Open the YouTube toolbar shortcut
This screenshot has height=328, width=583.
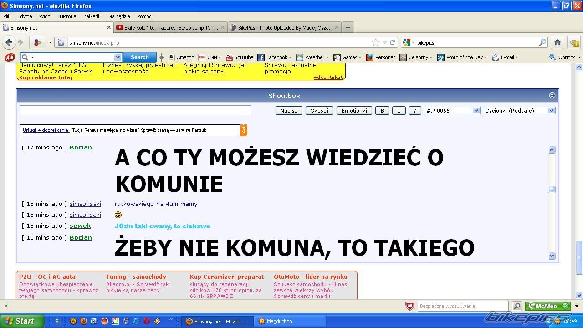(x=240, y=57)
